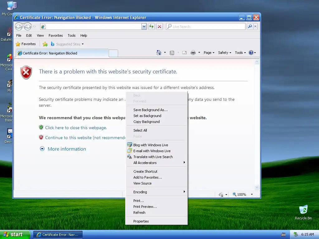Click the blue Help question mark icon
Screen dimensions: 319x239
(251, 53)
